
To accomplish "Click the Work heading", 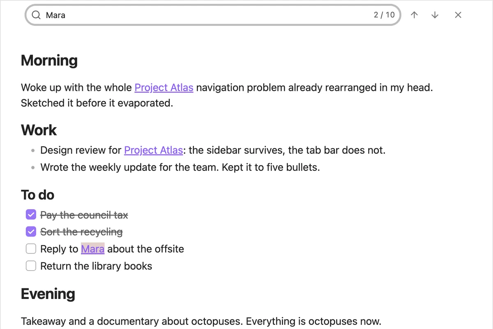I will [x=39, y=130].
